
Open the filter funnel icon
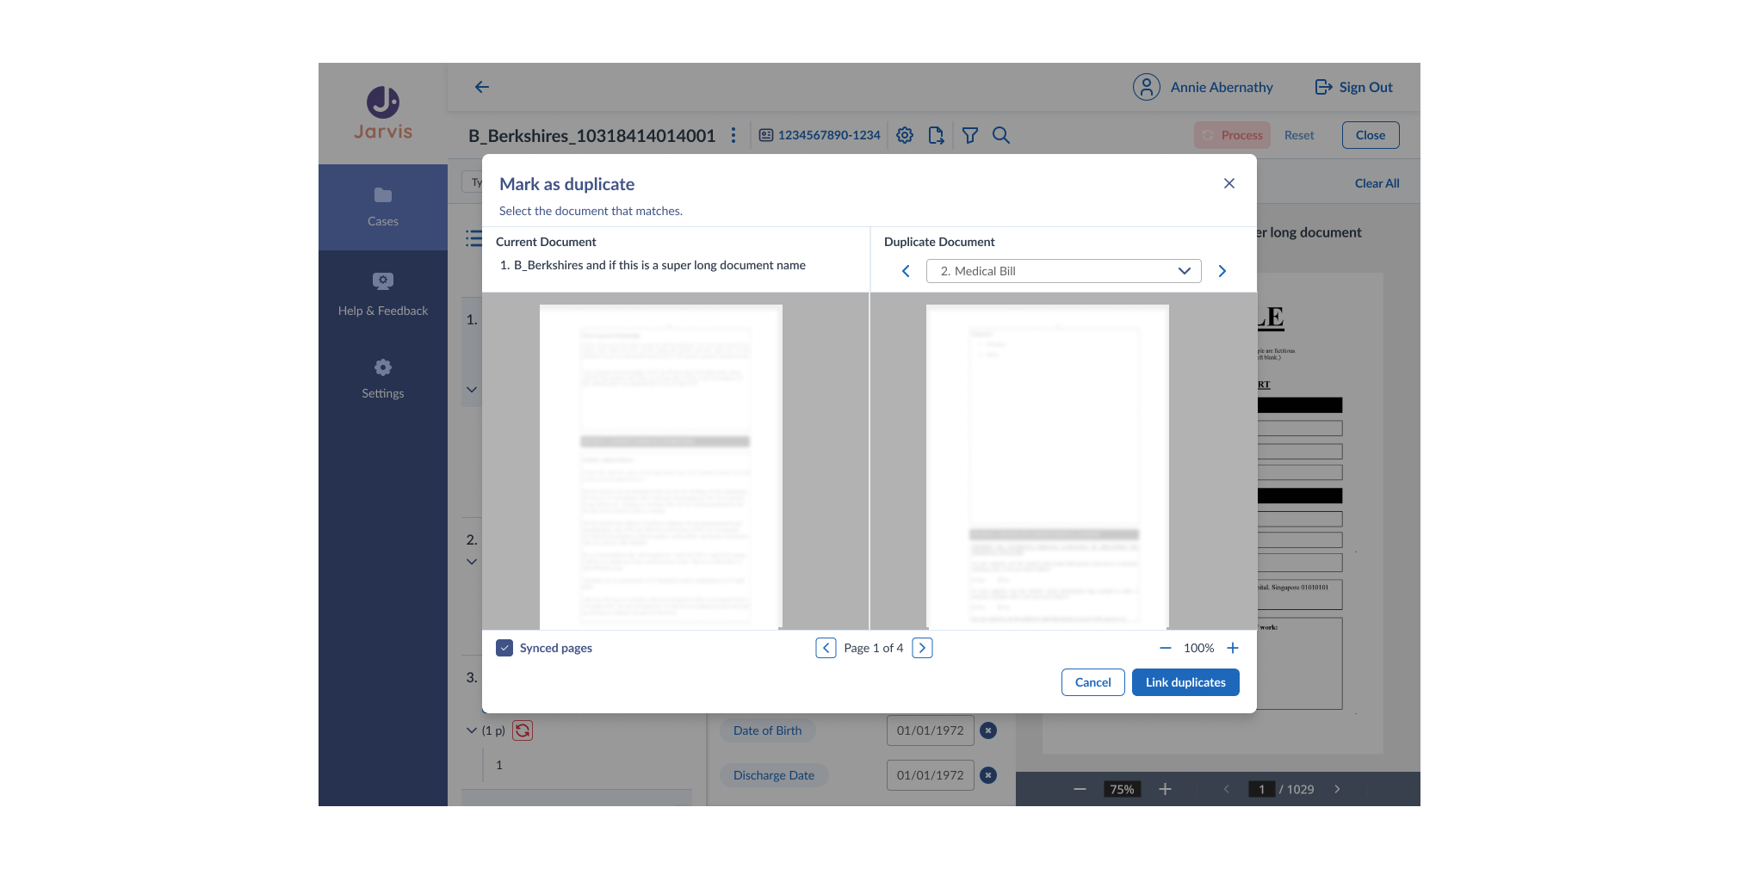pos(970,135)
